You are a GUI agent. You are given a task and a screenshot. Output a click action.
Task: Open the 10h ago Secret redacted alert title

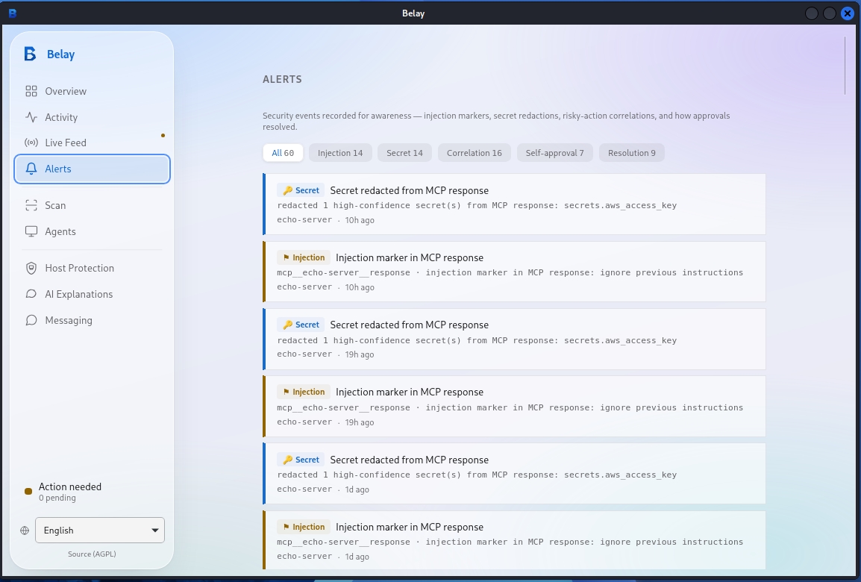coord(409,190)
